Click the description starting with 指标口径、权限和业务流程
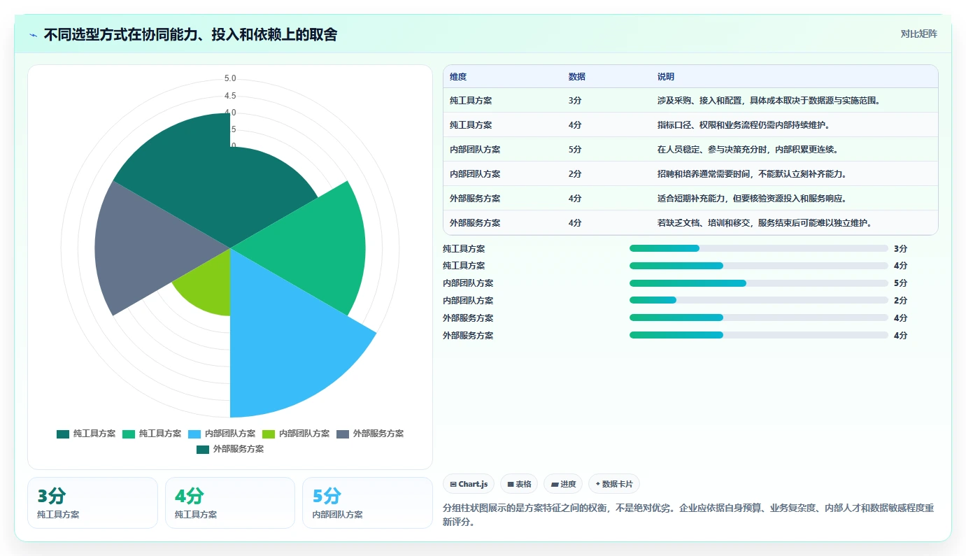 pyautogui.click(x=743, y=125)
